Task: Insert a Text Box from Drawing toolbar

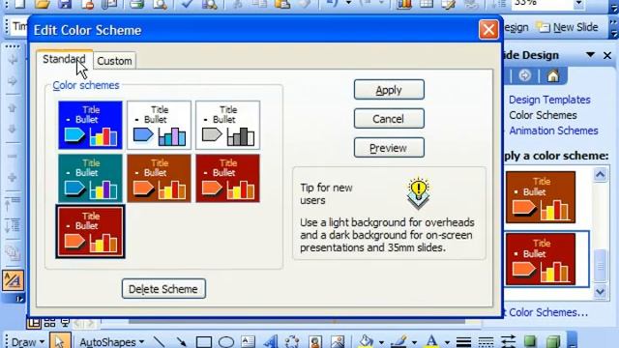Action: [x=248, y=341]
